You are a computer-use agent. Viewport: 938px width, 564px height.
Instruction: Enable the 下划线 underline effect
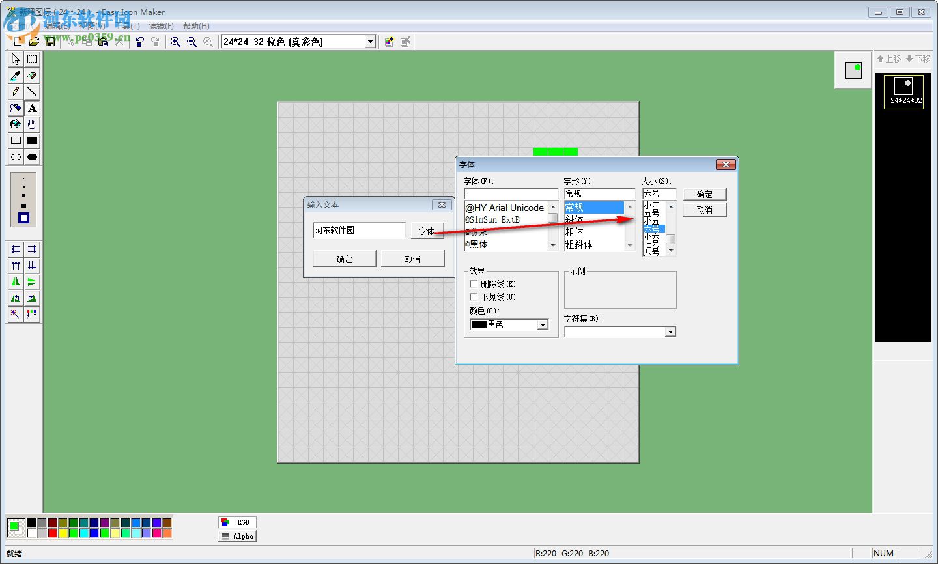click(474, 297)
